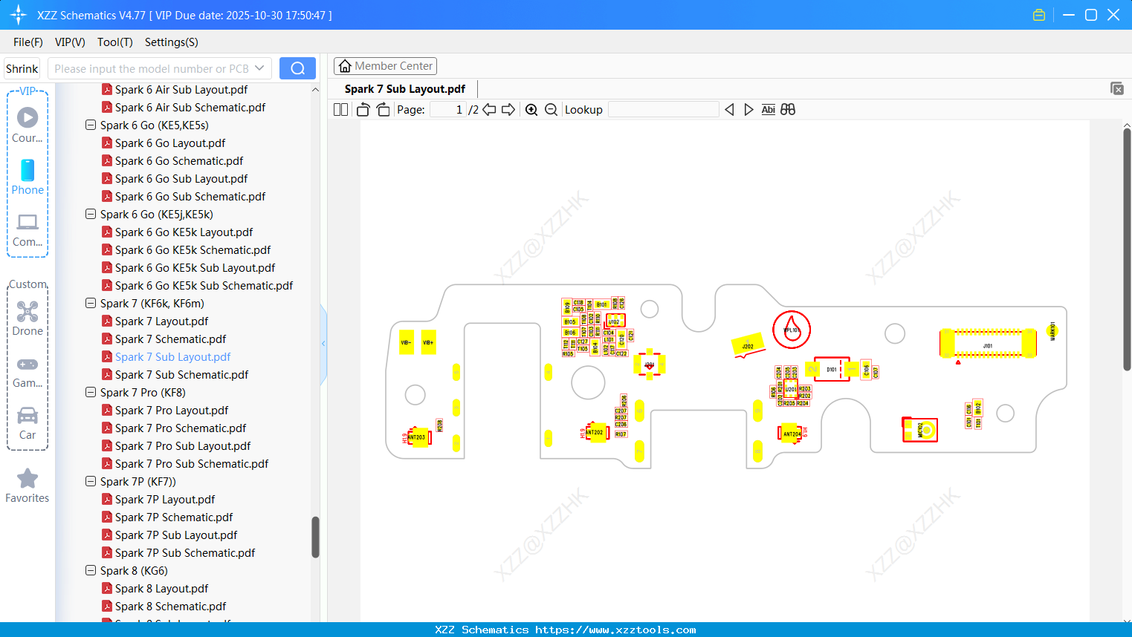Open the Drone schematics section
Image resolution: width=1132 pixels, height=637 pixels.
28,318
